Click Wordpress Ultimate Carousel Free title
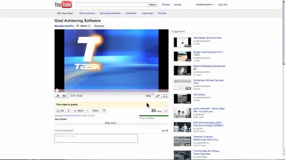Viewport: 285px width, 160px height. pyautogui.click(x=208, y=82)
